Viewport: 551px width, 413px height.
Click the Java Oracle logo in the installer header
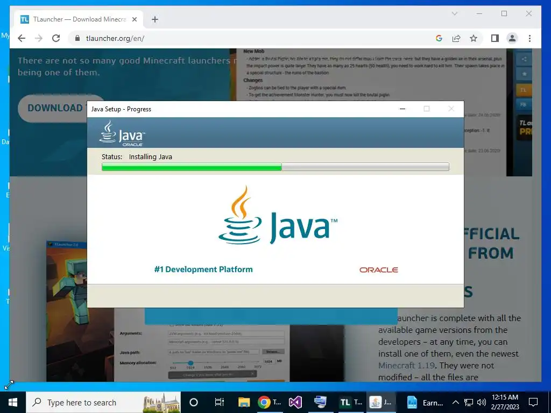point(122,133)
